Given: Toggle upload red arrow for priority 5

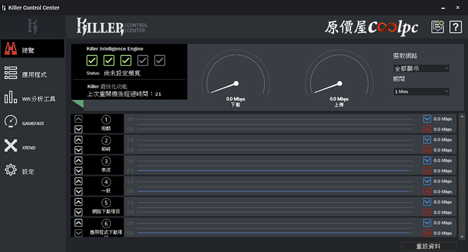Looking at the screenshot, I should point(427,212).
